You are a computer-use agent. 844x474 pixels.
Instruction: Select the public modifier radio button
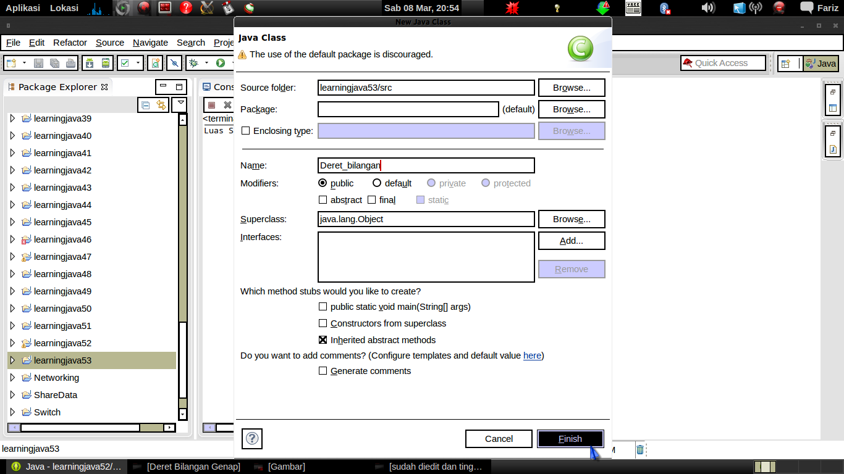[x=323, y=183]
